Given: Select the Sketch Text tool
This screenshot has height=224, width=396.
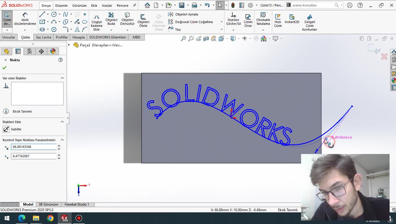Looking at the screenshot, I should (77, 29).
